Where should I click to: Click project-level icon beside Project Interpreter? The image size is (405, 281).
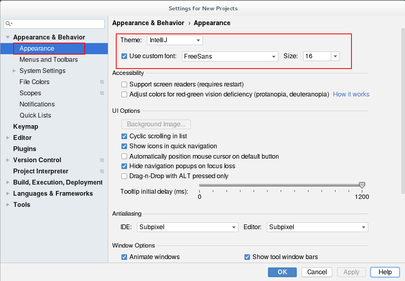coord(102,171)
